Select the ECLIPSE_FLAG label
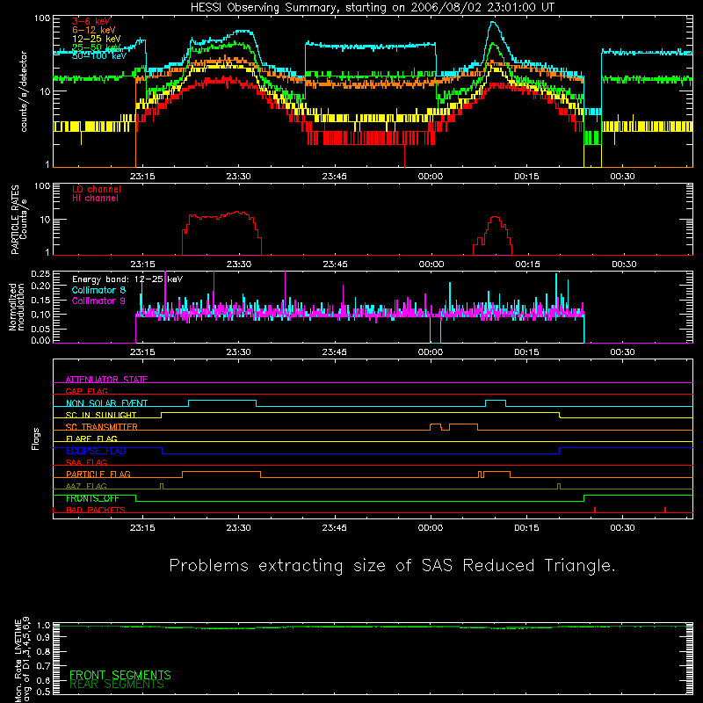The image size is (703, 703). pos(96,451)
